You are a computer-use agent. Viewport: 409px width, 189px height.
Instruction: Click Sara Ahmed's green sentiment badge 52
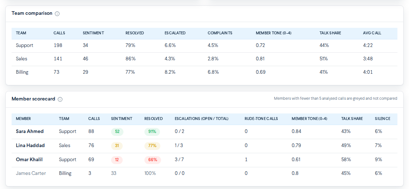[117, 132]
